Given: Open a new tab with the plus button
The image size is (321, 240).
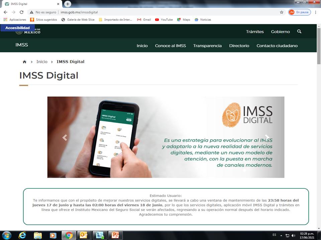Looking at the screenshot, I should tap(68, 4).
